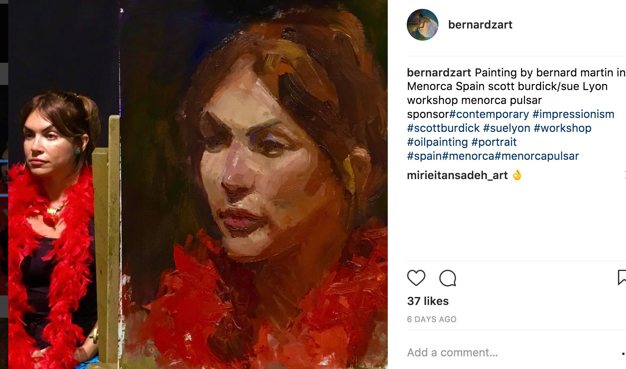View who liked via 37 likes
The height and width of the screenshot is (369, 626).
[x=428, y=301]
